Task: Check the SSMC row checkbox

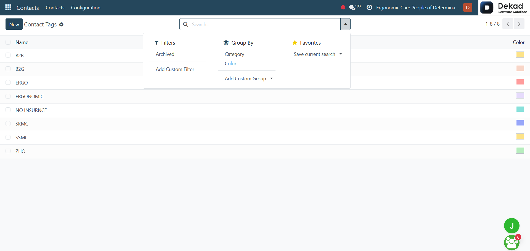Action: (8, 137)
